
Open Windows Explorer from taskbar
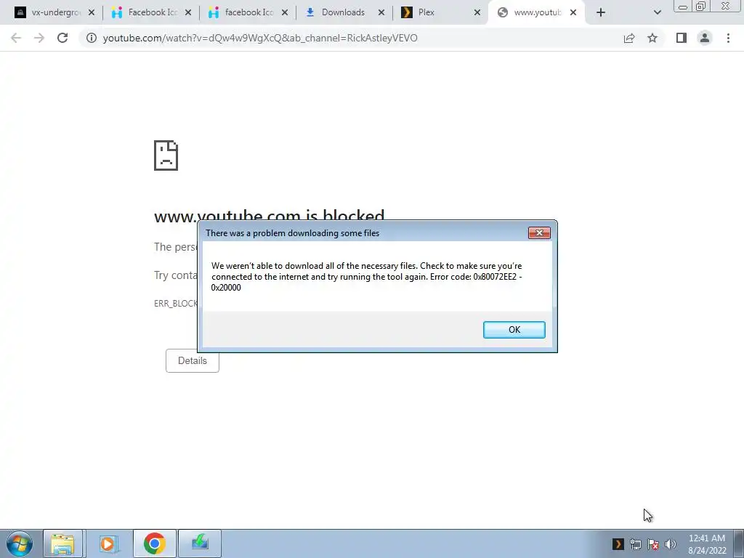[62, 543]
